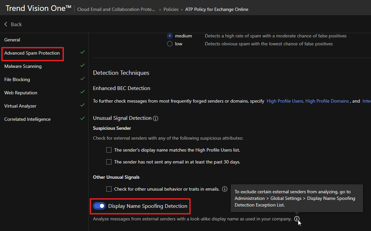
Task: Click green checkmark beside Advanced Spam Protection
Action: coord(82,52)
